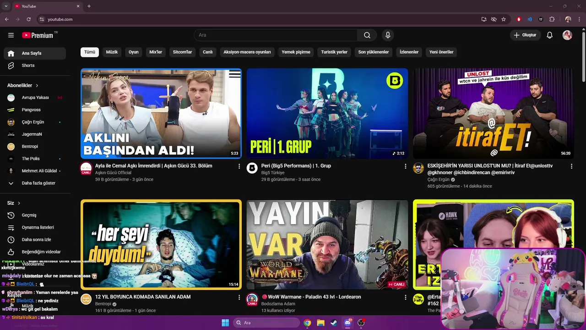Open options for 12 YIL BOYUNCA KOMADA video

(239, 297)
